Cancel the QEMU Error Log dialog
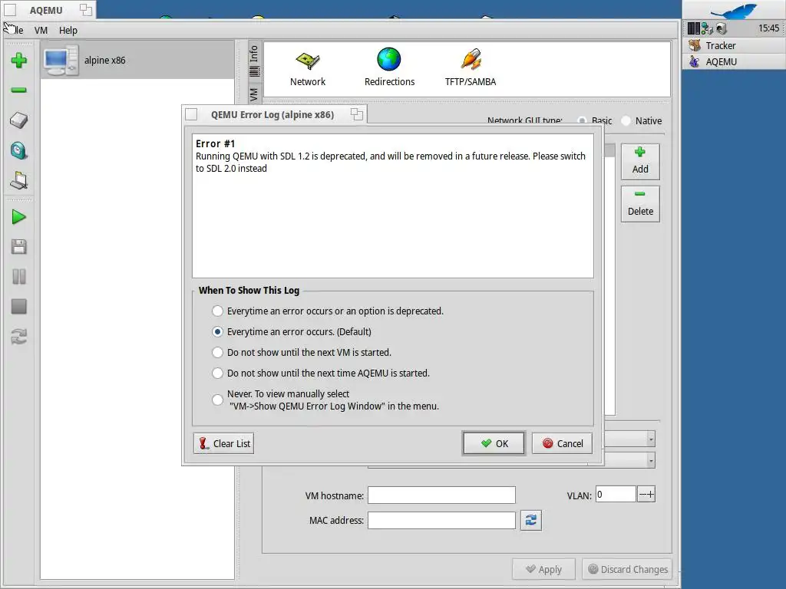786x589 pixels. click(x=563, y=443)
